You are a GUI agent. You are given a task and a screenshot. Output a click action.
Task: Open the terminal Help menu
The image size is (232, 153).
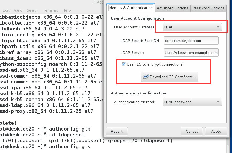[67, 10]
